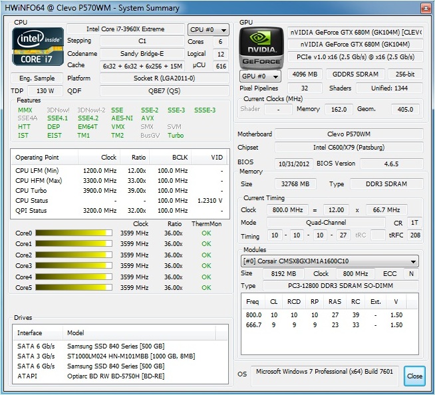Click the Eng. Sample field

click(37, 78)
